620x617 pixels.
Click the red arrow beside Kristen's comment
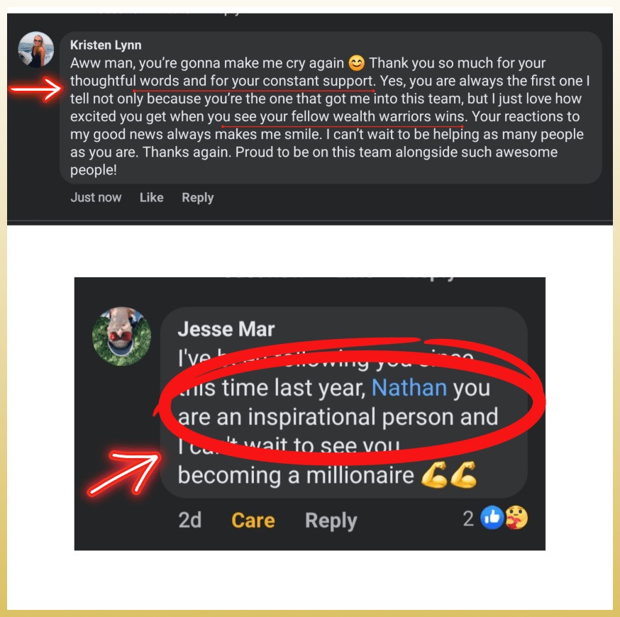coord(36,89)
